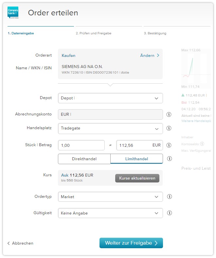216x258 pixels.
Task: Click the Consorsbank logo
Action: [13, 12]
